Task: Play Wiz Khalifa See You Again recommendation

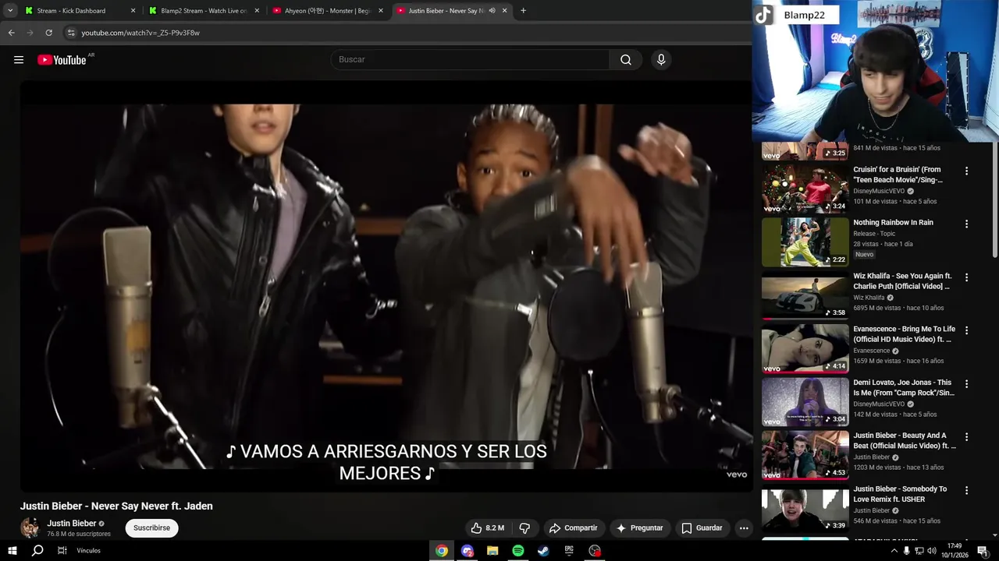Action: pos(805,295)
